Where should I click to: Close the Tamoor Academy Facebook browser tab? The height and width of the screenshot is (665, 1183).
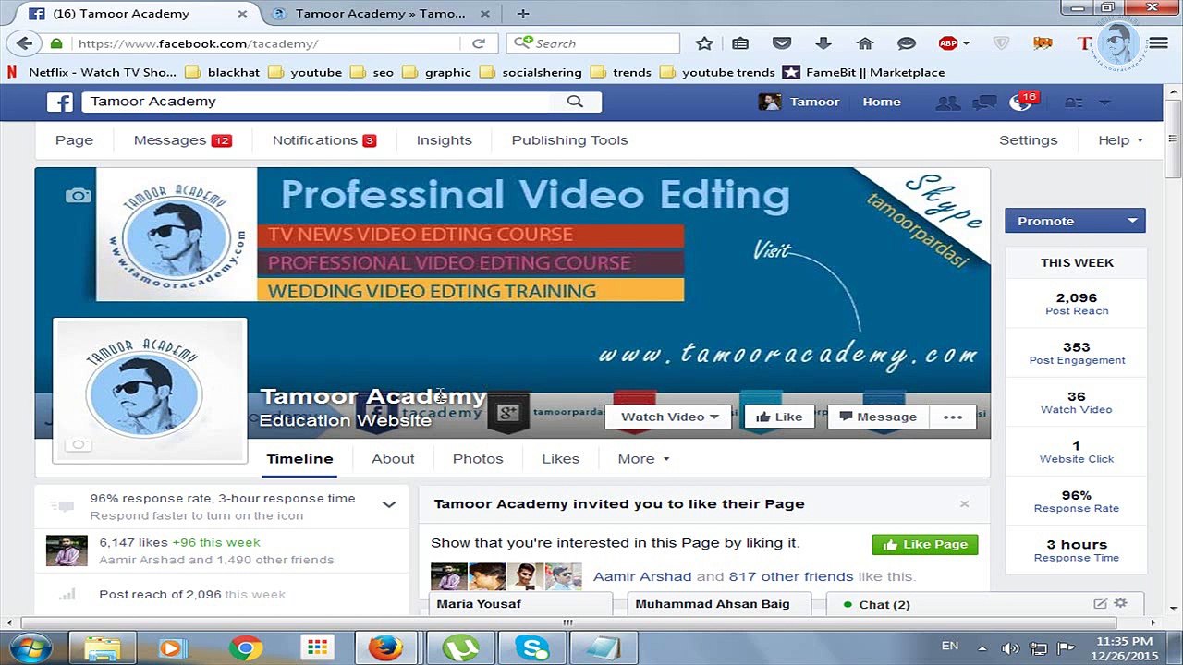click(242, 14)
